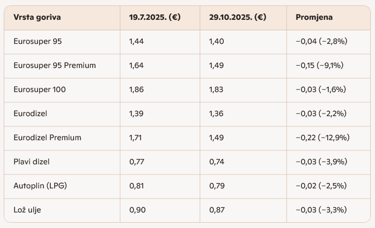Click the Plavi dizel price 0,77
The image size is (375, 228).
pyautogui.click(x=137, y=162)
